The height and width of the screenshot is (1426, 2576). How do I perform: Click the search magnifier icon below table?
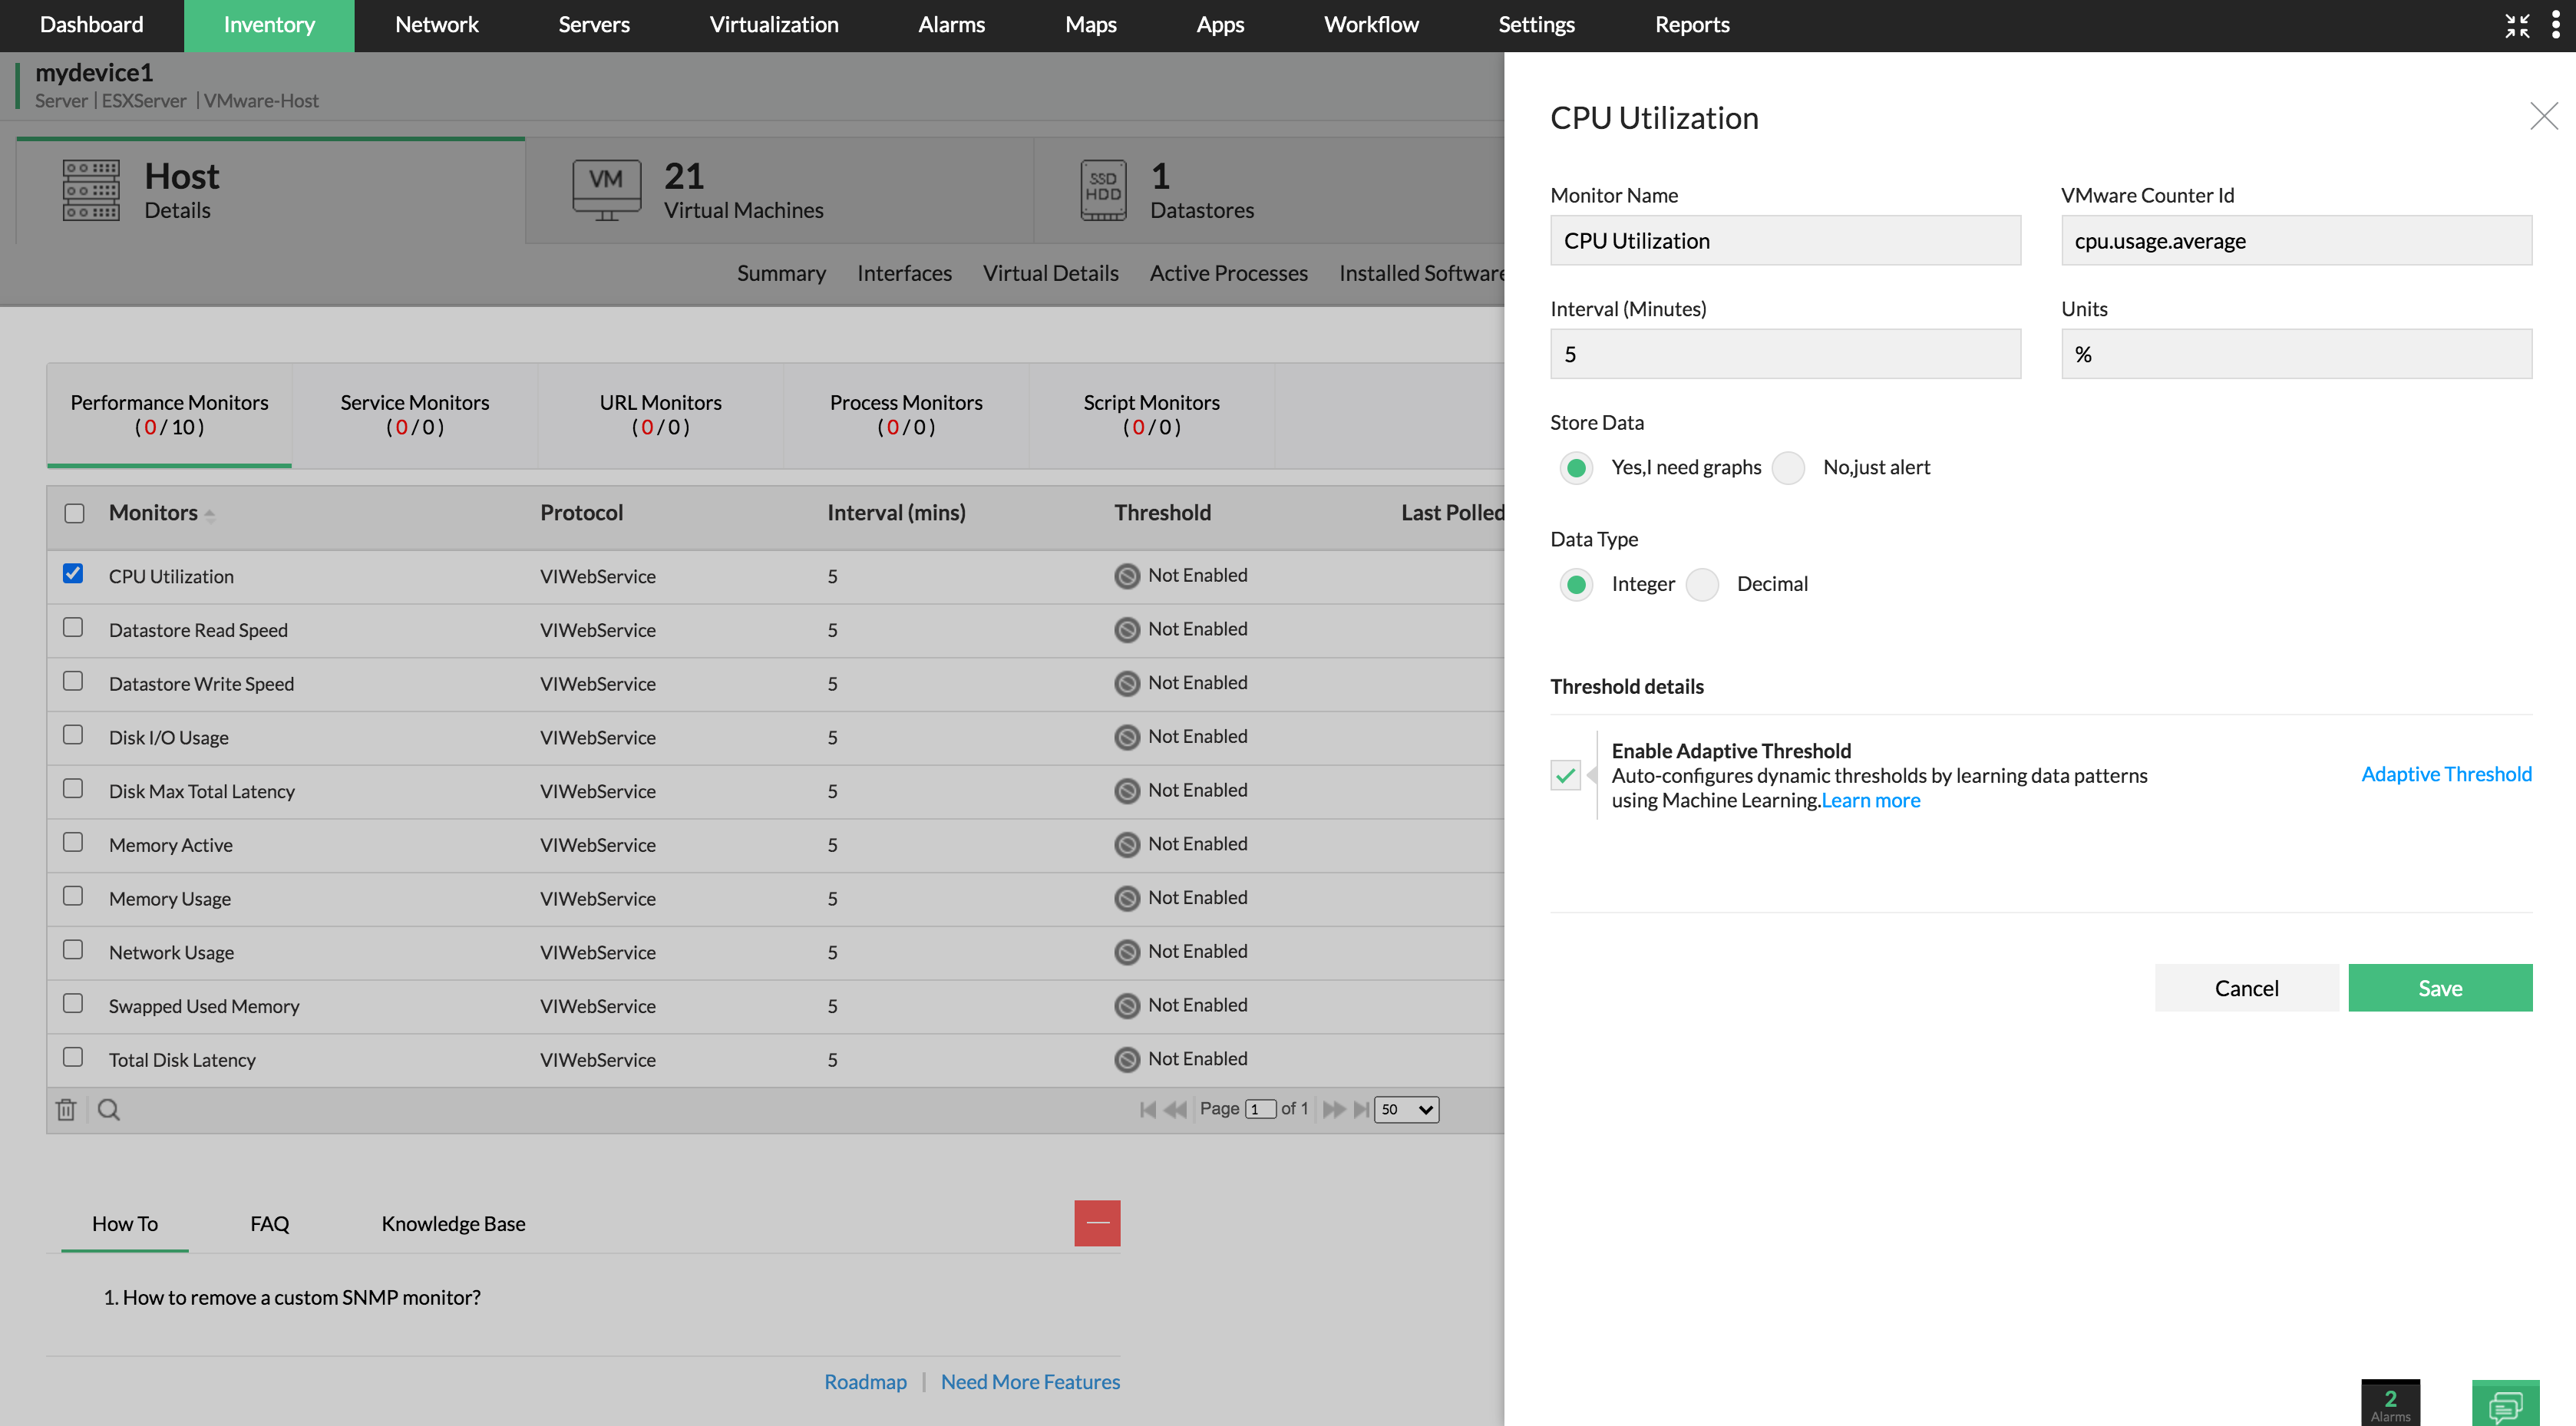pyautogui.click(x=109, y=1109)
